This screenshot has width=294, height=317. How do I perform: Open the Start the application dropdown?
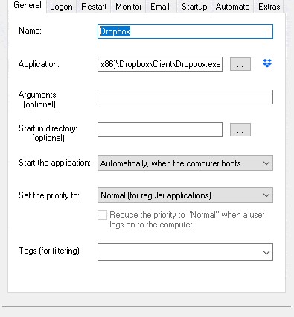point(185,163)
